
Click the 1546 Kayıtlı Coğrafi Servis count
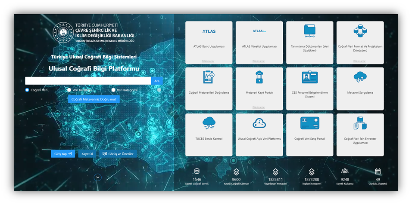tap(197, 180)
